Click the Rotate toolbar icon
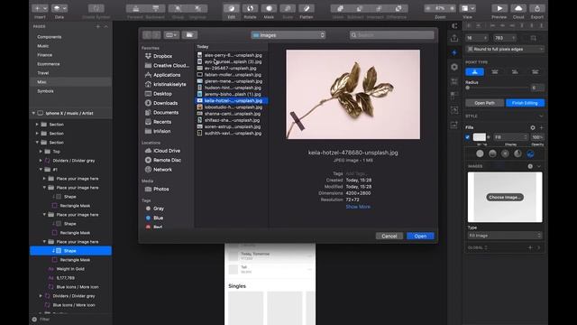 (251, 8)
